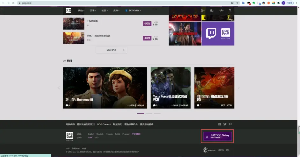Open the Evernote elephant extension
Screen dimensions: 300x157
tap(254, 3)
